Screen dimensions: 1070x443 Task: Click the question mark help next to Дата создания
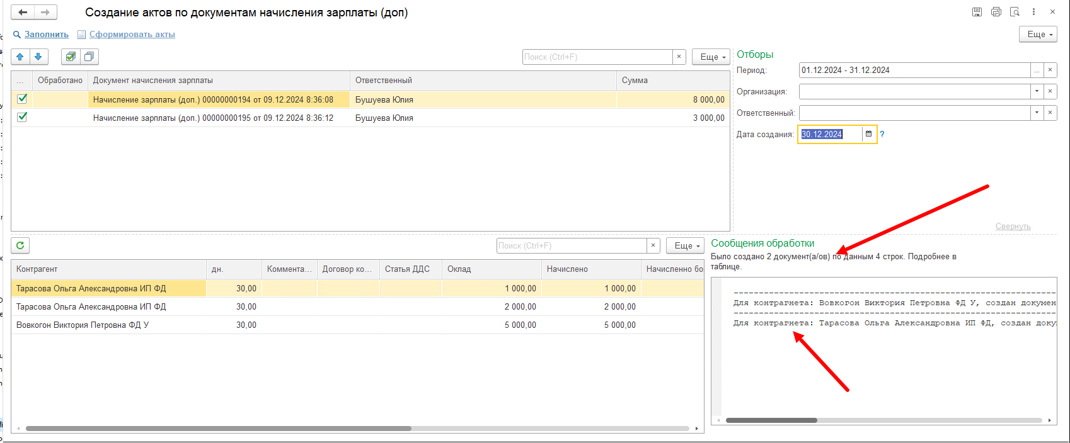point(882,134)
